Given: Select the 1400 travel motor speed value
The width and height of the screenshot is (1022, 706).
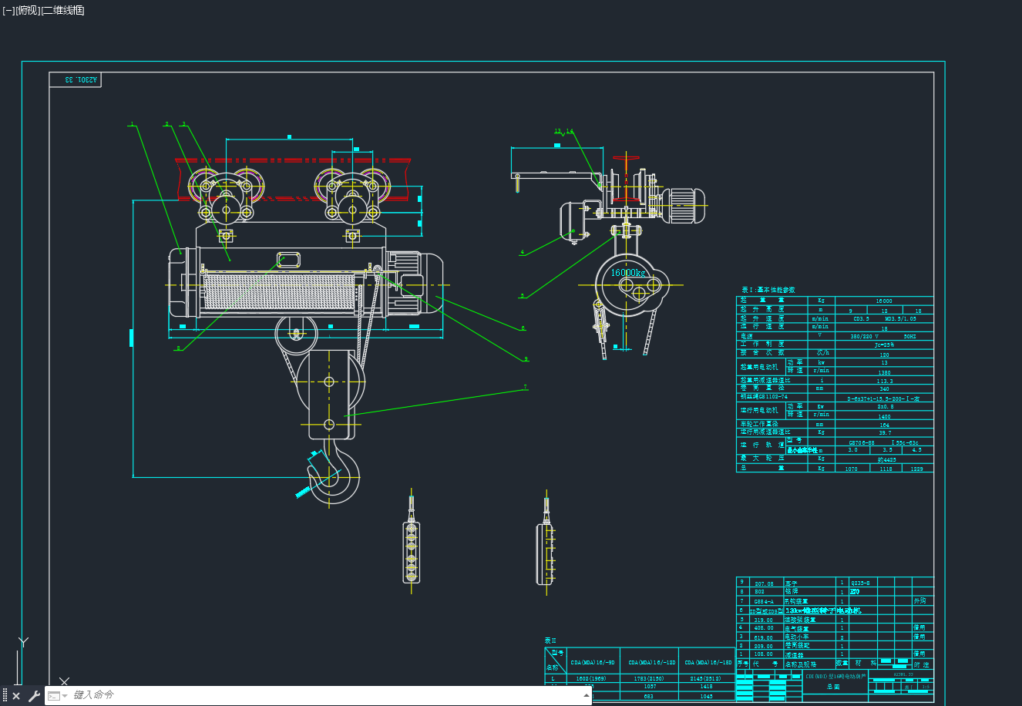Looking at the screenshot, I should point(884,416).
